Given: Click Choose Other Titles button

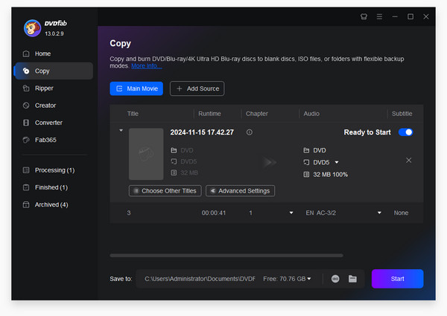Looking at the screenshot, I should (165, 191).
